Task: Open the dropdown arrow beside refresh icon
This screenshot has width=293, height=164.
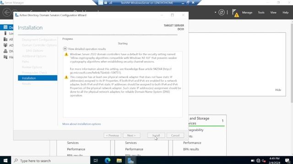Action: 215,12
